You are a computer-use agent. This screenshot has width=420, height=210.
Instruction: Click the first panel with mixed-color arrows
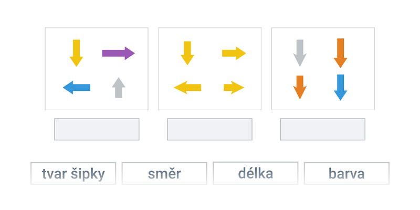click(x=97, y=69)
